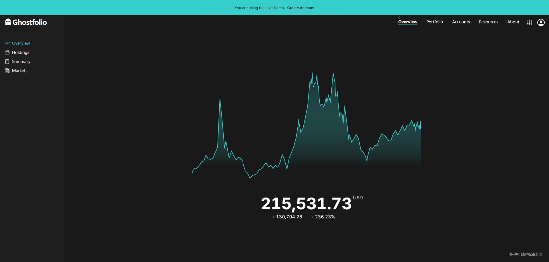This screenshot has width=549, height=262.
Task: Click the Markets newspaper sidebar icon
Action: point(7,71)
